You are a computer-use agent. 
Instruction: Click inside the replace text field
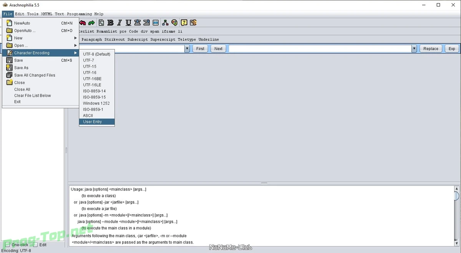point(320,49)
